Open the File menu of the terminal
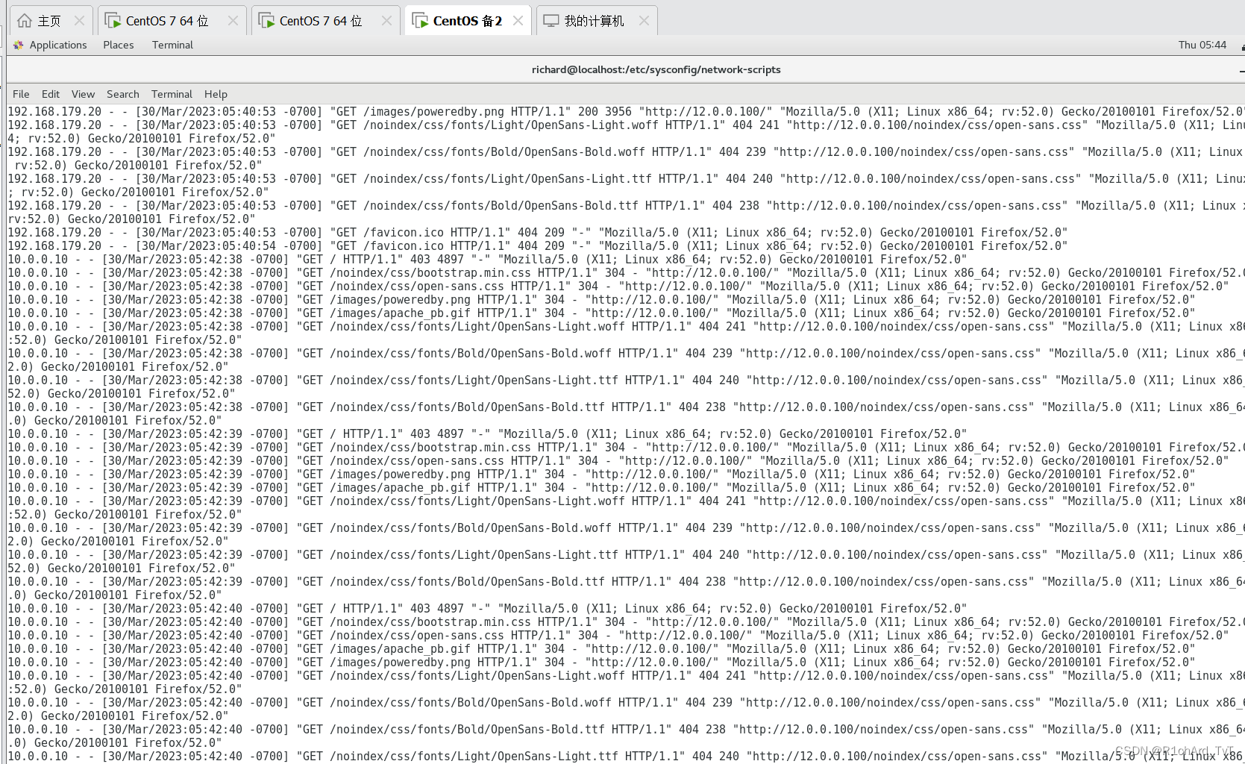 (20, 93)
